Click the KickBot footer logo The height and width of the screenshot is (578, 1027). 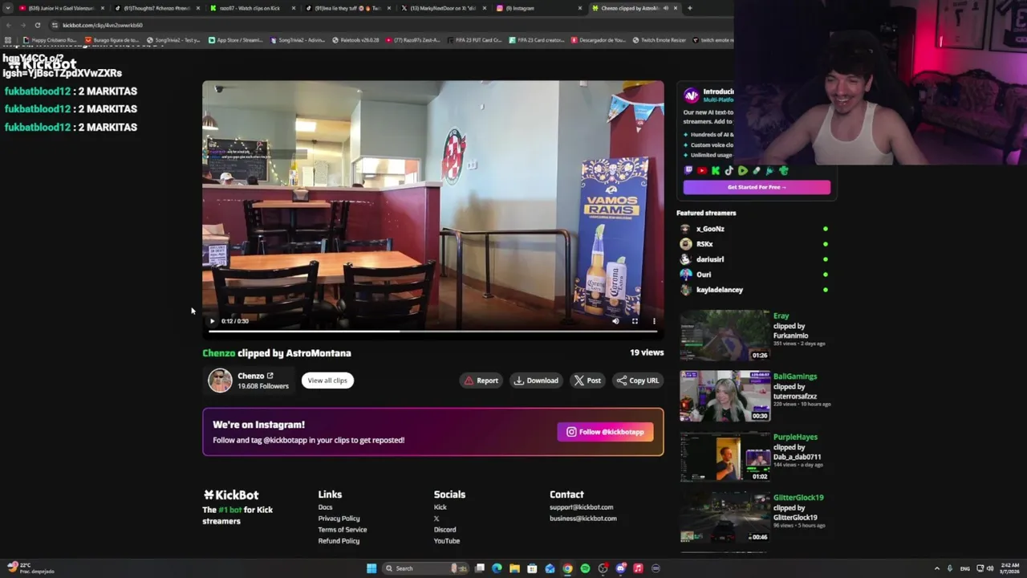click(x=230, y=495)
